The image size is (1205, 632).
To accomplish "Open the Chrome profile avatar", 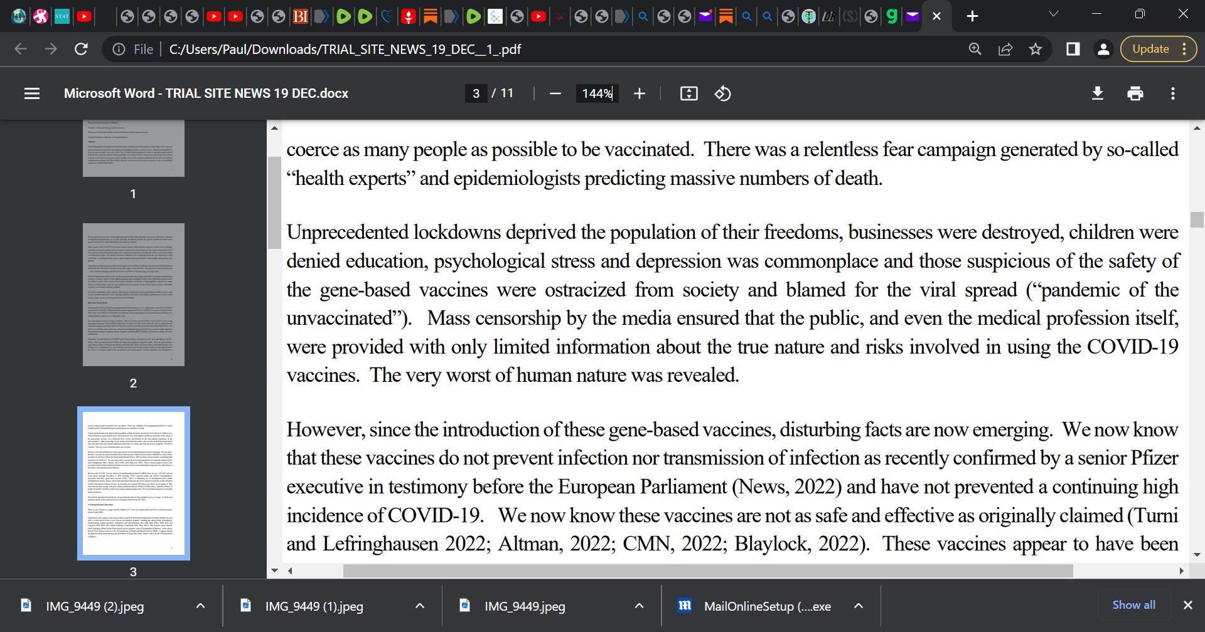I will click(x=1103, y=49).
